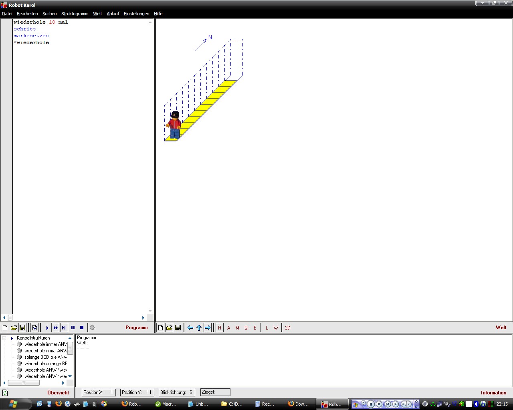
Task: Collapse the Kontrollstrukturen tree node
Action: (4, 338)
